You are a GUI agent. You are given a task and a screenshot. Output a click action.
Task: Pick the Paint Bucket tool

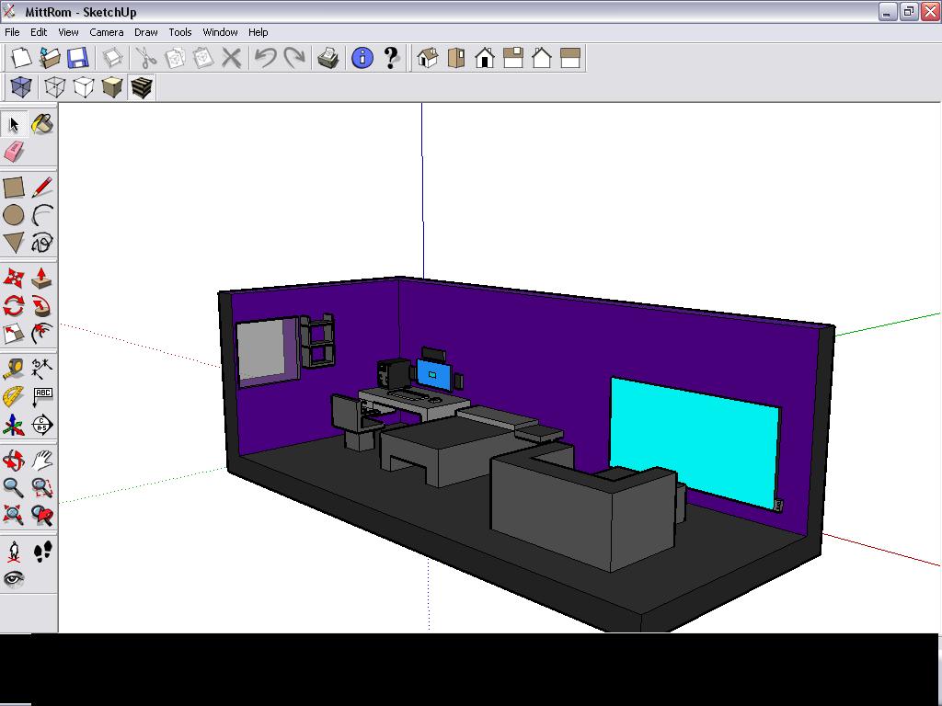(x=42, y=124)
